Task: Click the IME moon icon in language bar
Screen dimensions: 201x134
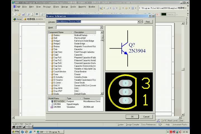Action: (x=24, y=127)
